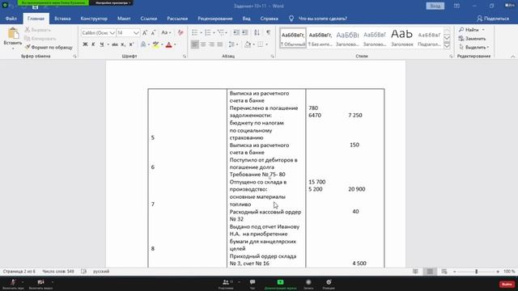Open the Файл menu
Viewport: 518px width, 291px height.
click(11, 19)
